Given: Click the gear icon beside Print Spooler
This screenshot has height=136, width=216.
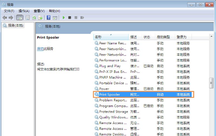Looking at the screenshot, I should click(x=97, y=94).
